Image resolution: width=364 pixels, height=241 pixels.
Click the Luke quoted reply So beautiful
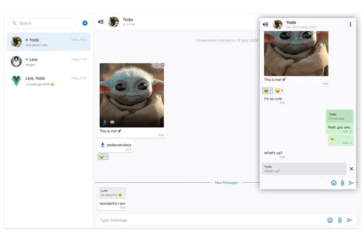[112, 193]
